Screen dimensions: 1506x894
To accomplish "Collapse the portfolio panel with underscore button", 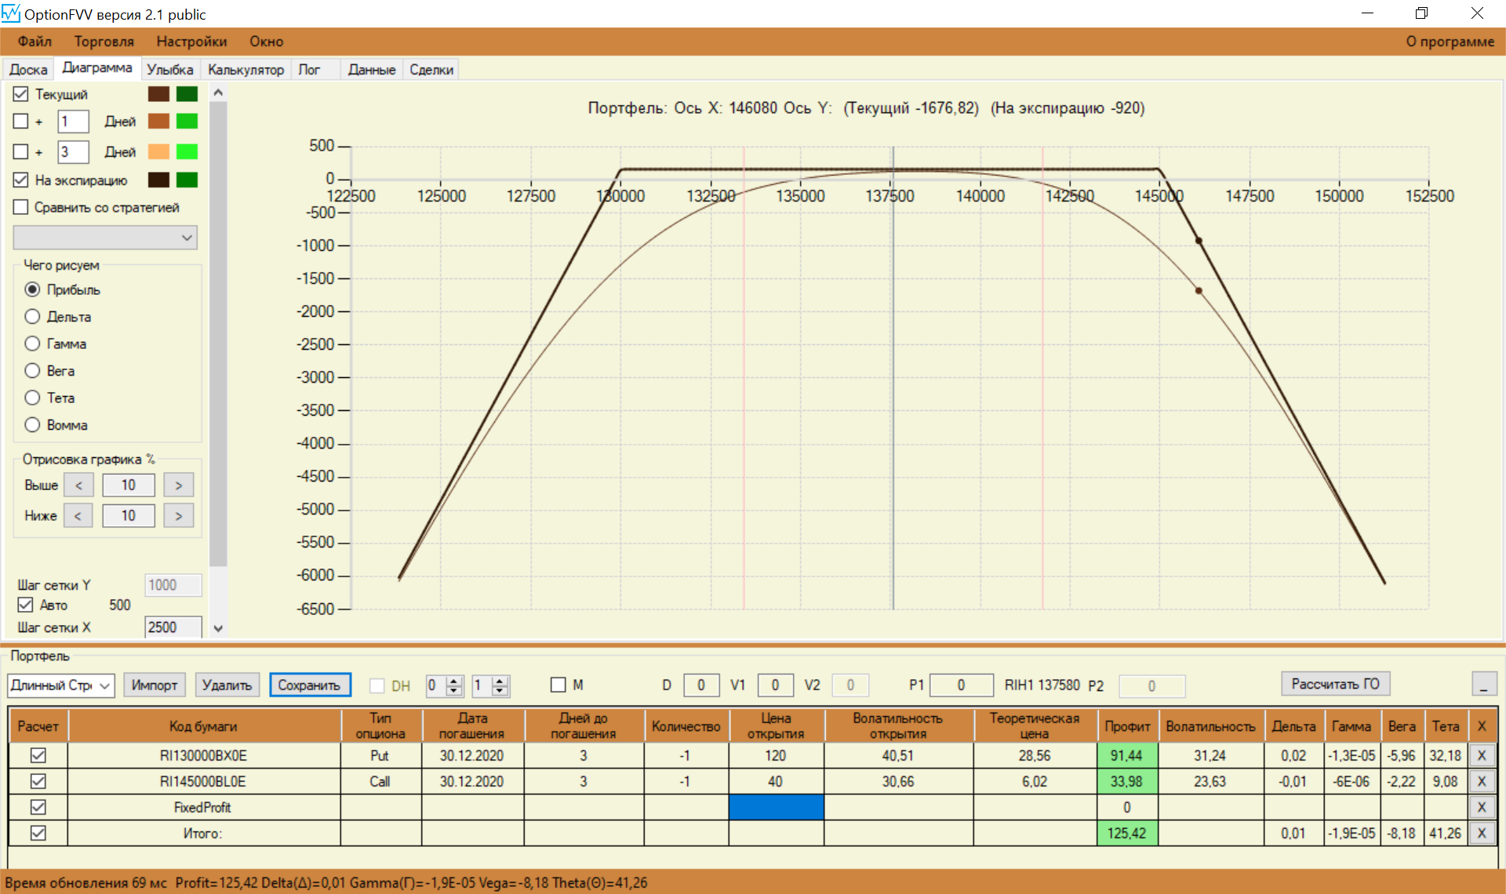I will click(1483, 684).
